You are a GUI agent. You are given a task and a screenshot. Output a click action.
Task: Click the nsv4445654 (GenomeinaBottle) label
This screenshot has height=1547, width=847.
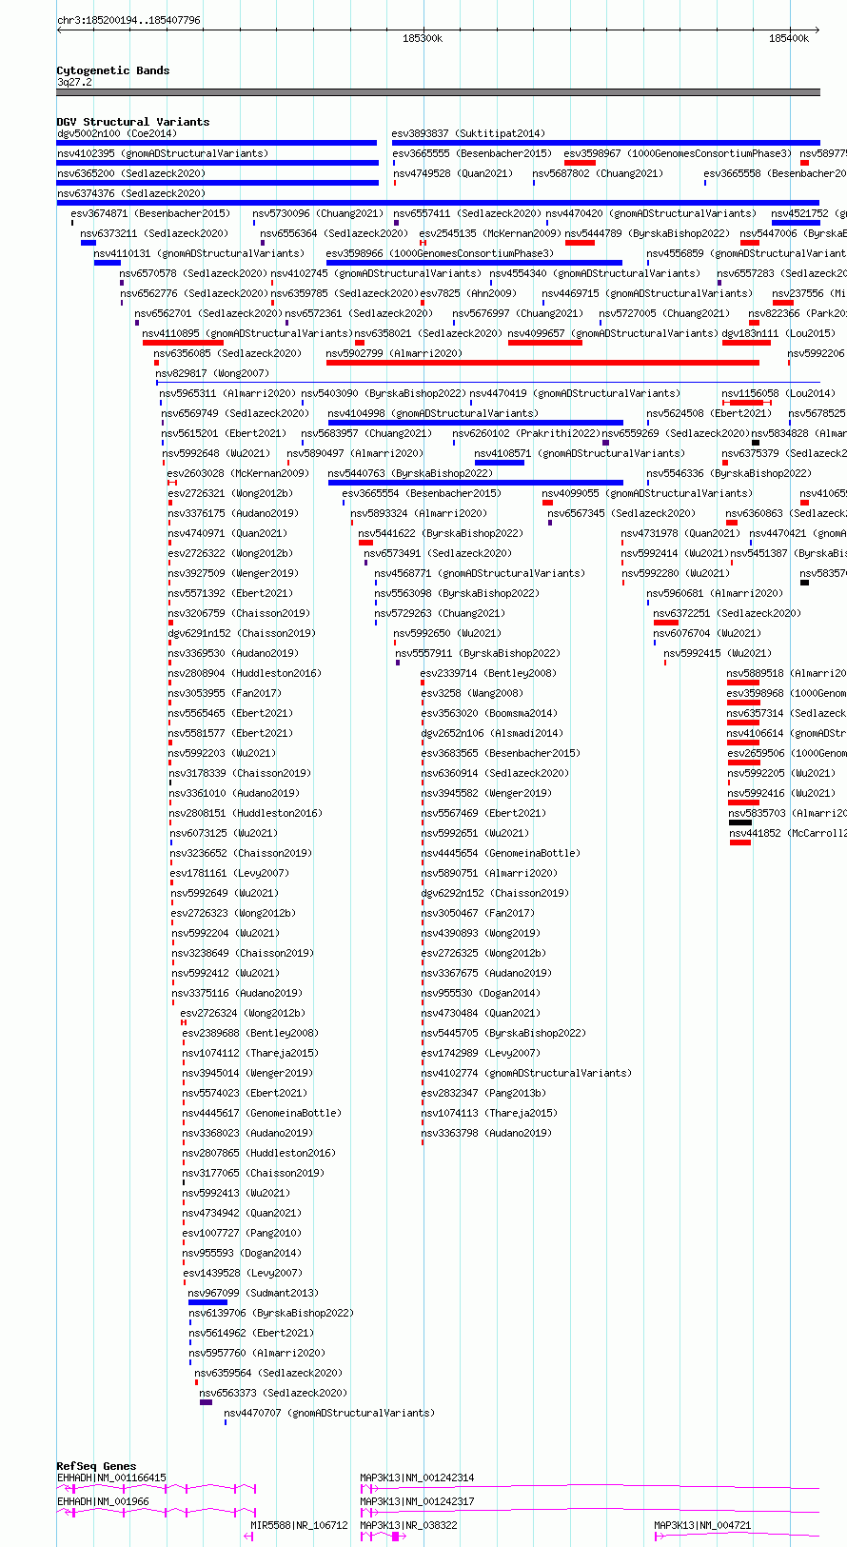[501, 853]
